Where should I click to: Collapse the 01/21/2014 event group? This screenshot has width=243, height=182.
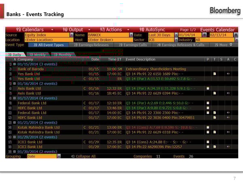[x=15, y=123]
